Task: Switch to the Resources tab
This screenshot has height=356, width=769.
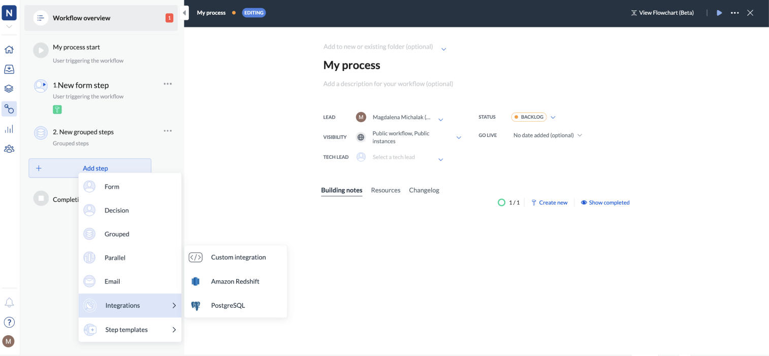Action: tap(386, 190)
